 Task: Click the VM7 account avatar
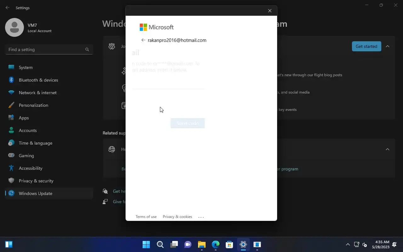coord(14,27)
